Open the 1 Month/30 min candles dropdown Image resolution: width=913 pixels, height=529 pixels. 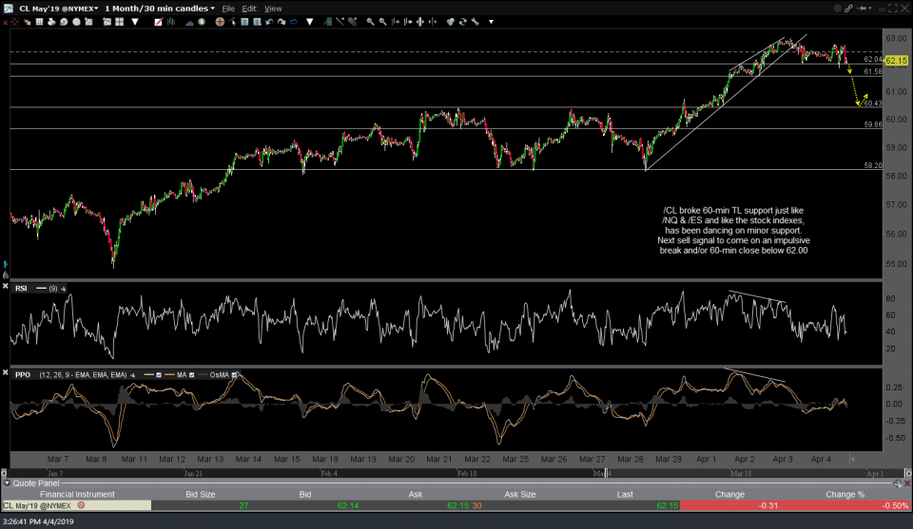click(x=160, y=9)
